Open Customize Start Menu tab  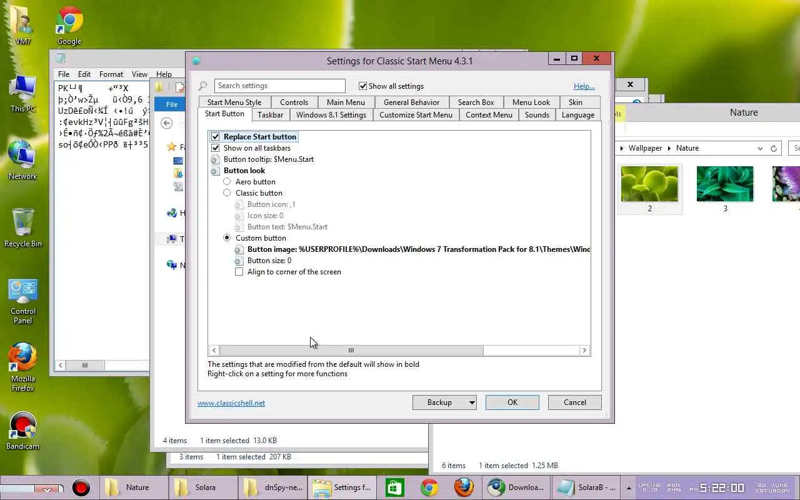416,115
